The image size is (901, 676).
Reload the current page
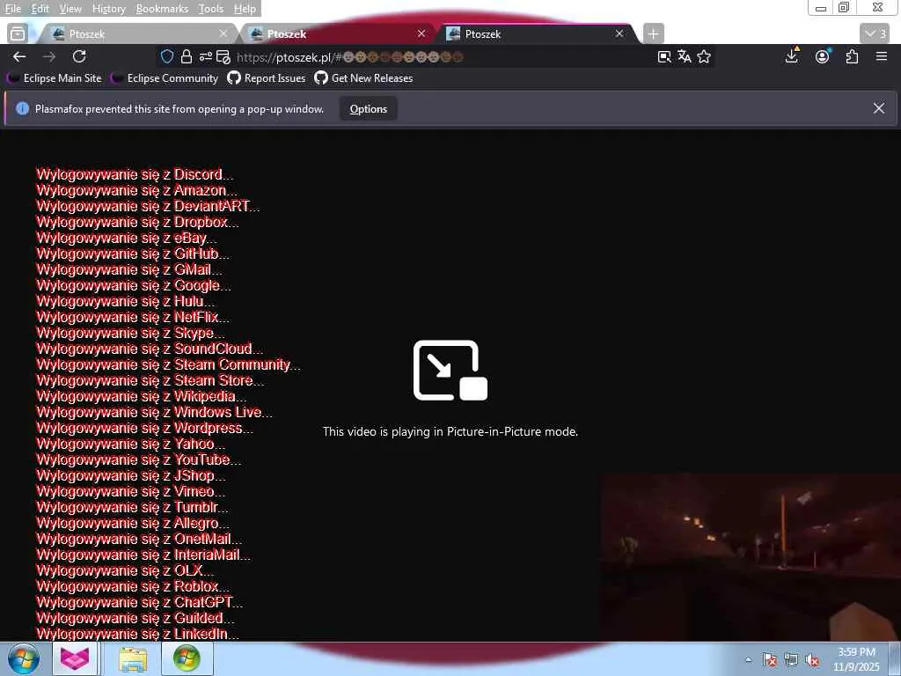pos(79,56)
